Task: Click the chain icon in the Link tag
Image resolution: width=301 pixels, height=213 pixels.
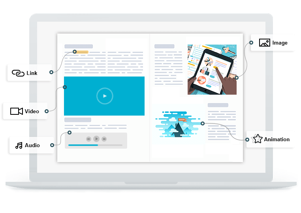Action: point(18,73)
